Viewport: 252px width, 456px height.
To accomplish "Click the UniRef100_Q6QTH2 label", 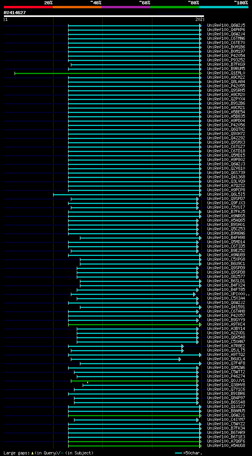I will coord(226,130).
